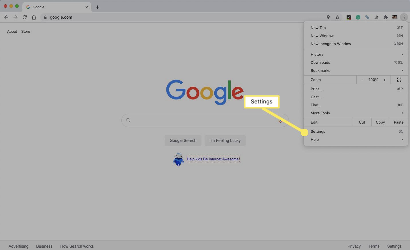Reload the current page
The height and width of the screenshot is (250, 410).
25,17
